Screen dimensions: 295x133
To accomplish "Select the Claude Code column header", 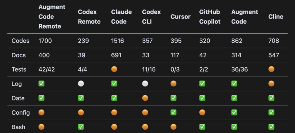I will [121, 17].
